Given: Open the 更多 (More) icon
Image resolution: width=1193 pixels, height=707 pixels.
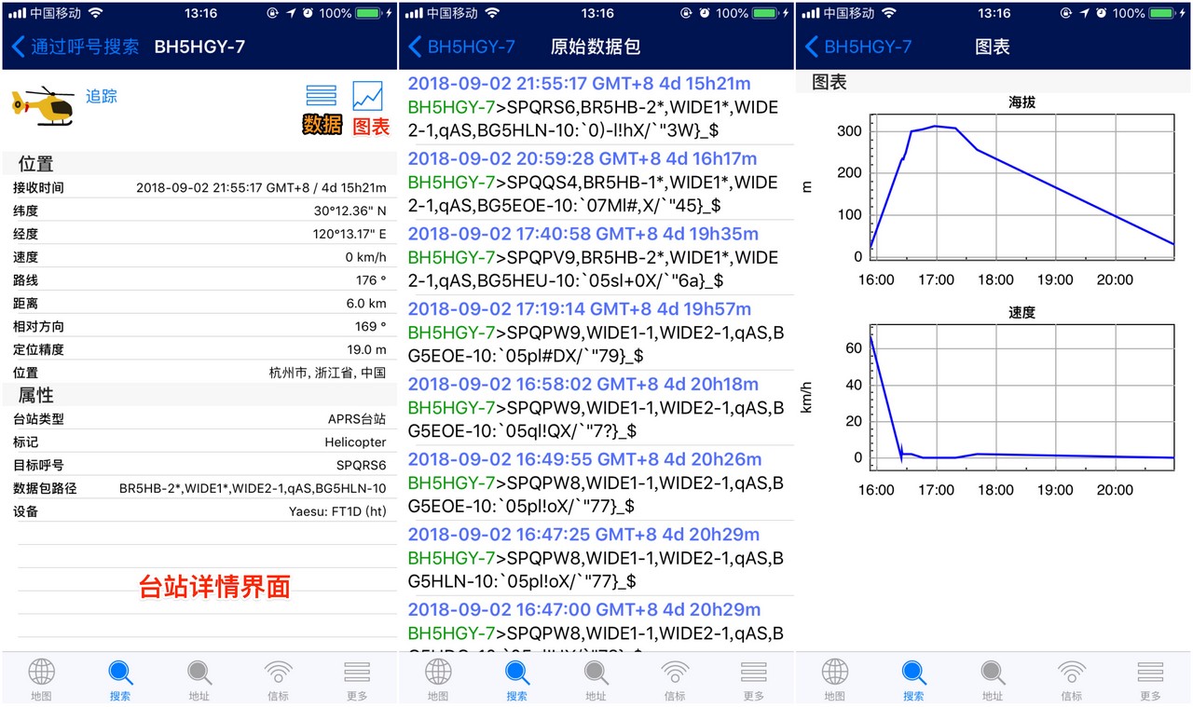Looking at the screenshot, I should coord(356,675).
